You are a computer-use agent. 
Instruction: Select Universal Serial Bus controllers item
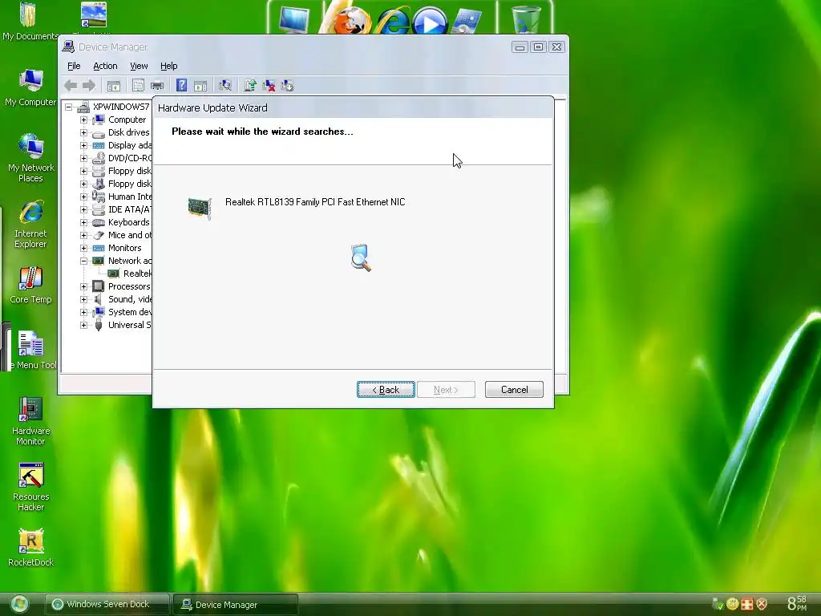point(129,325)
